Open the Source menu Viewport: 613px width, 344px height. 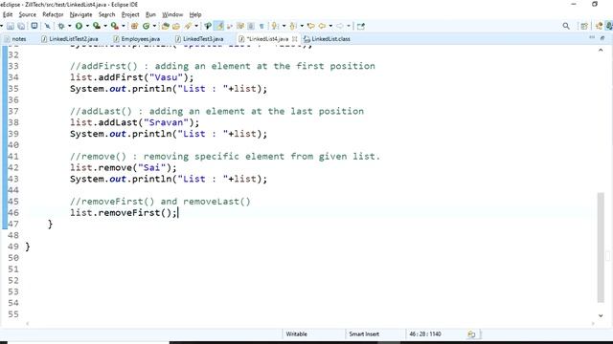28,14
